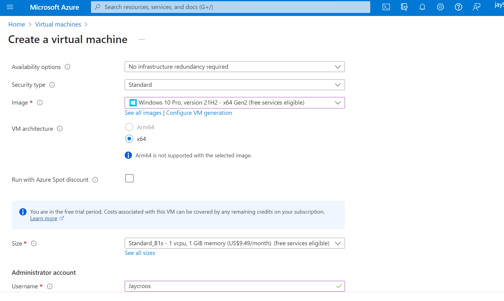
Task: Show info tooltip for Username
Action: (x=50, y=287)
